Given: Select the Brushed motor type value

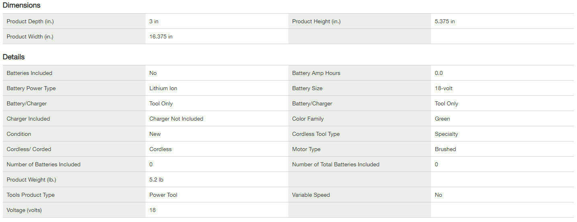Looking at the screenshot, I should tap(445, 149).
